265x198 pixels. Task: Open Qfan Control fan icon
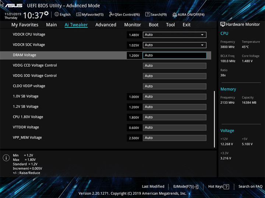(111, 14)
